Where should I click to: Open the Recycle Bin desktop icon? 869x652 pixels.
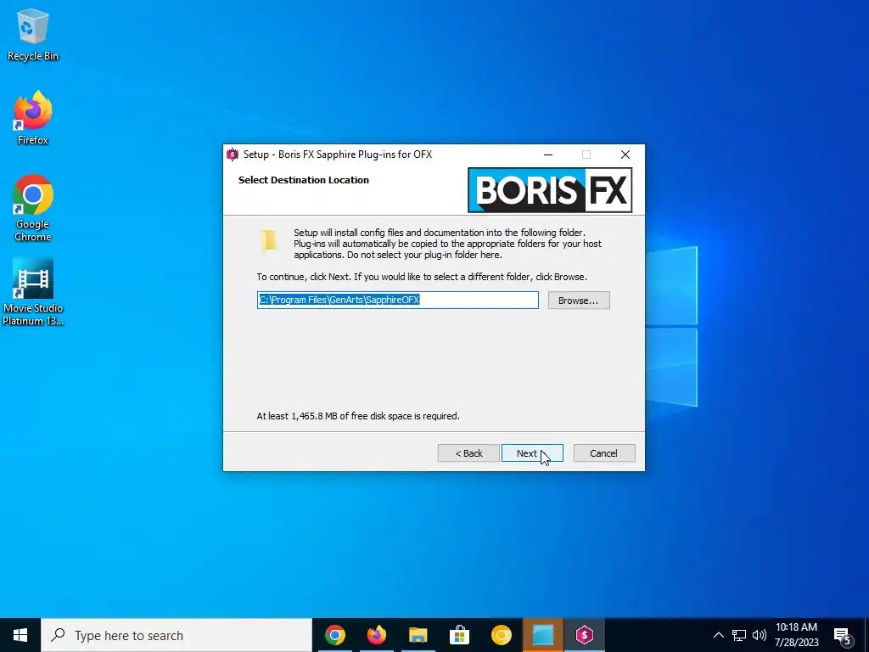[x=33, y=34]
